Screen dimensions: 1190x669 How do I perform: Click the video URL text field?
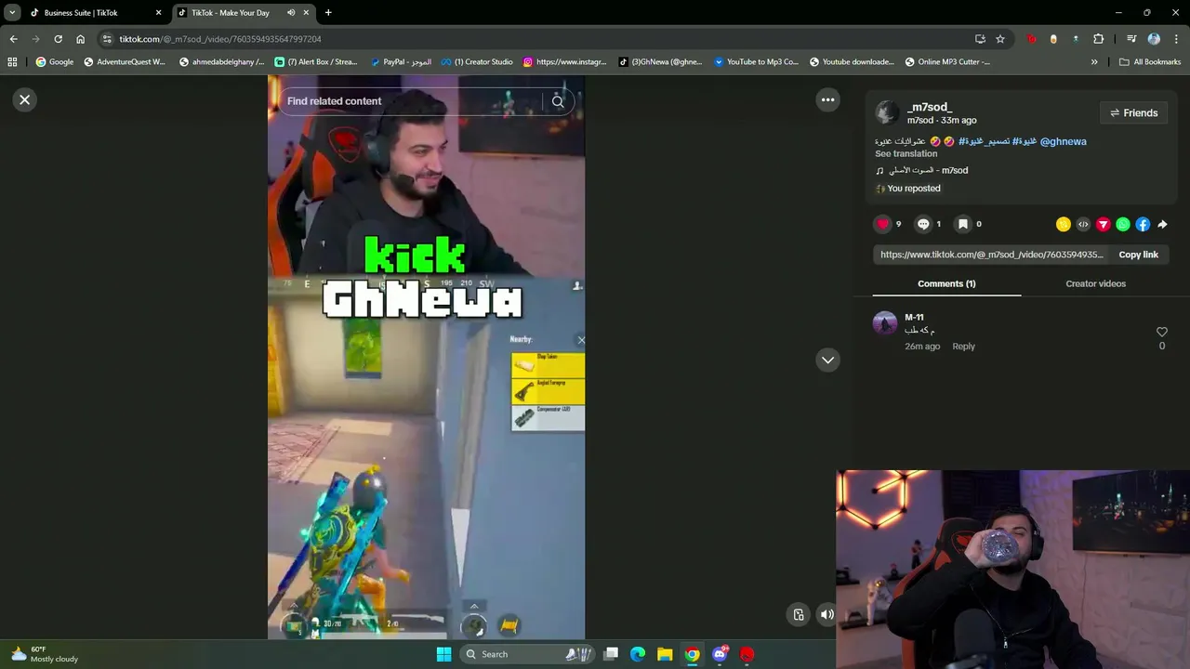[x=991, y=255]
